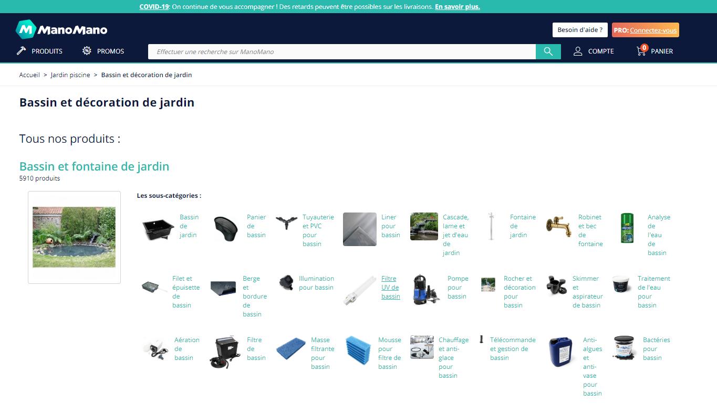717x414 pixels.
Task: Open the Promos menu
Action: (103, 51)
